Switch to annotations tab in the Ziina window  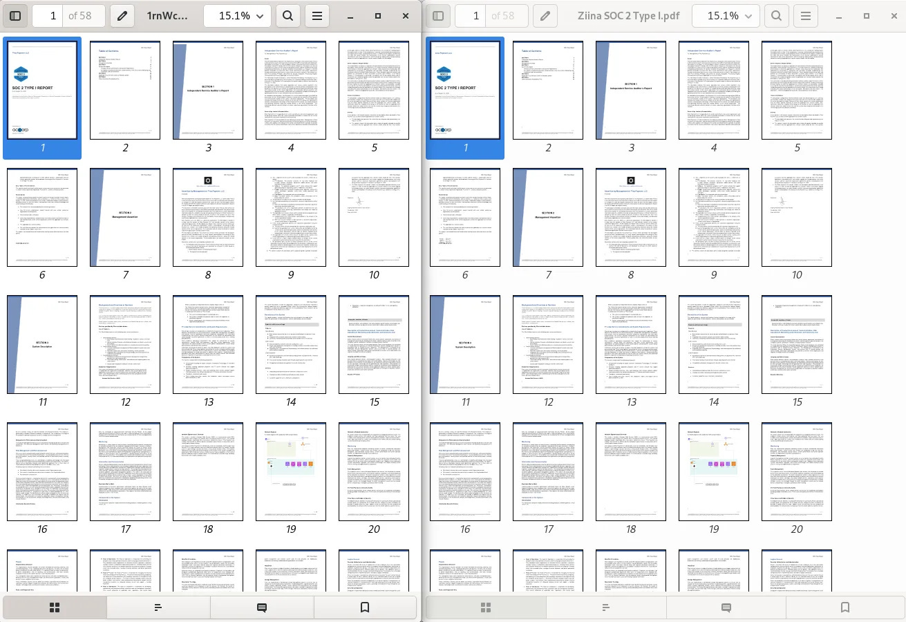point(726,607)
